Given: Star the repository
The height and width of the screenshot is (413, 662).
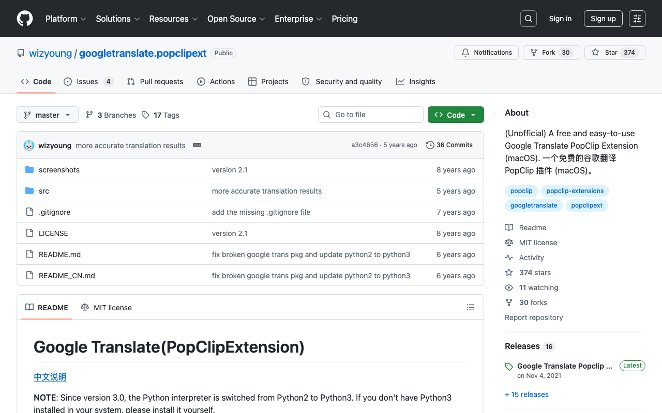Looking at the screenshot, I should pyautogui.click(x=615, y=53).
